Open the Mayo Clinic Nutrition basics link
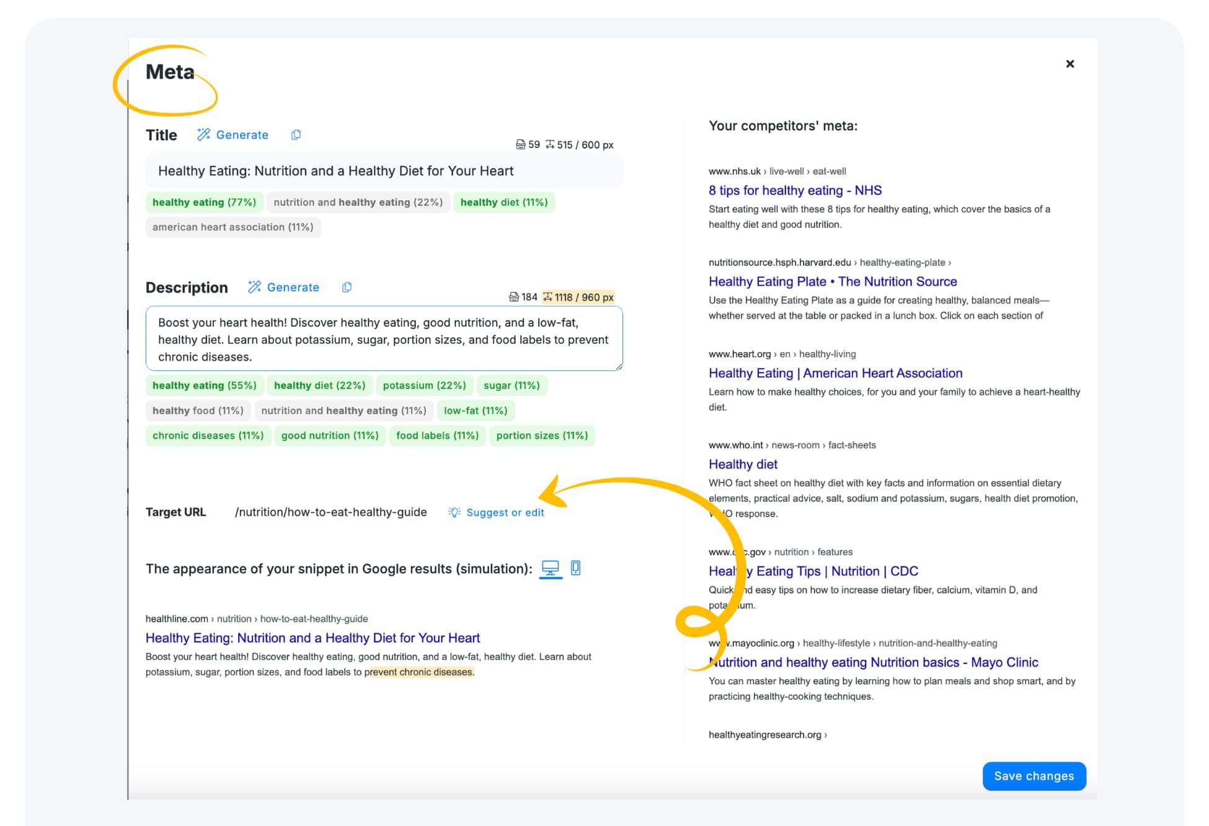The width and height of the screenshot is (1209, 826). click(x=874, y=662)
